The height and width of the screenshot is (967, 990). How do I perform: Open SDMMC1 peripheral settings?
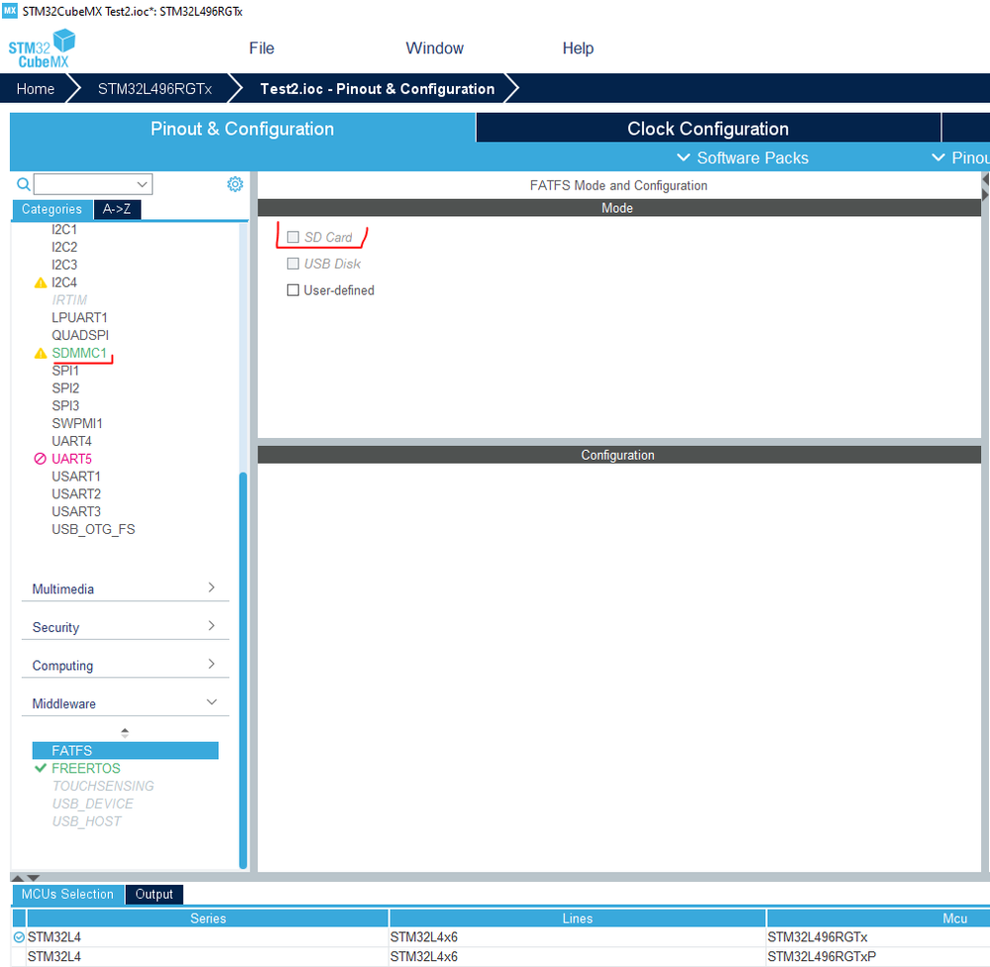click(79, 353)
